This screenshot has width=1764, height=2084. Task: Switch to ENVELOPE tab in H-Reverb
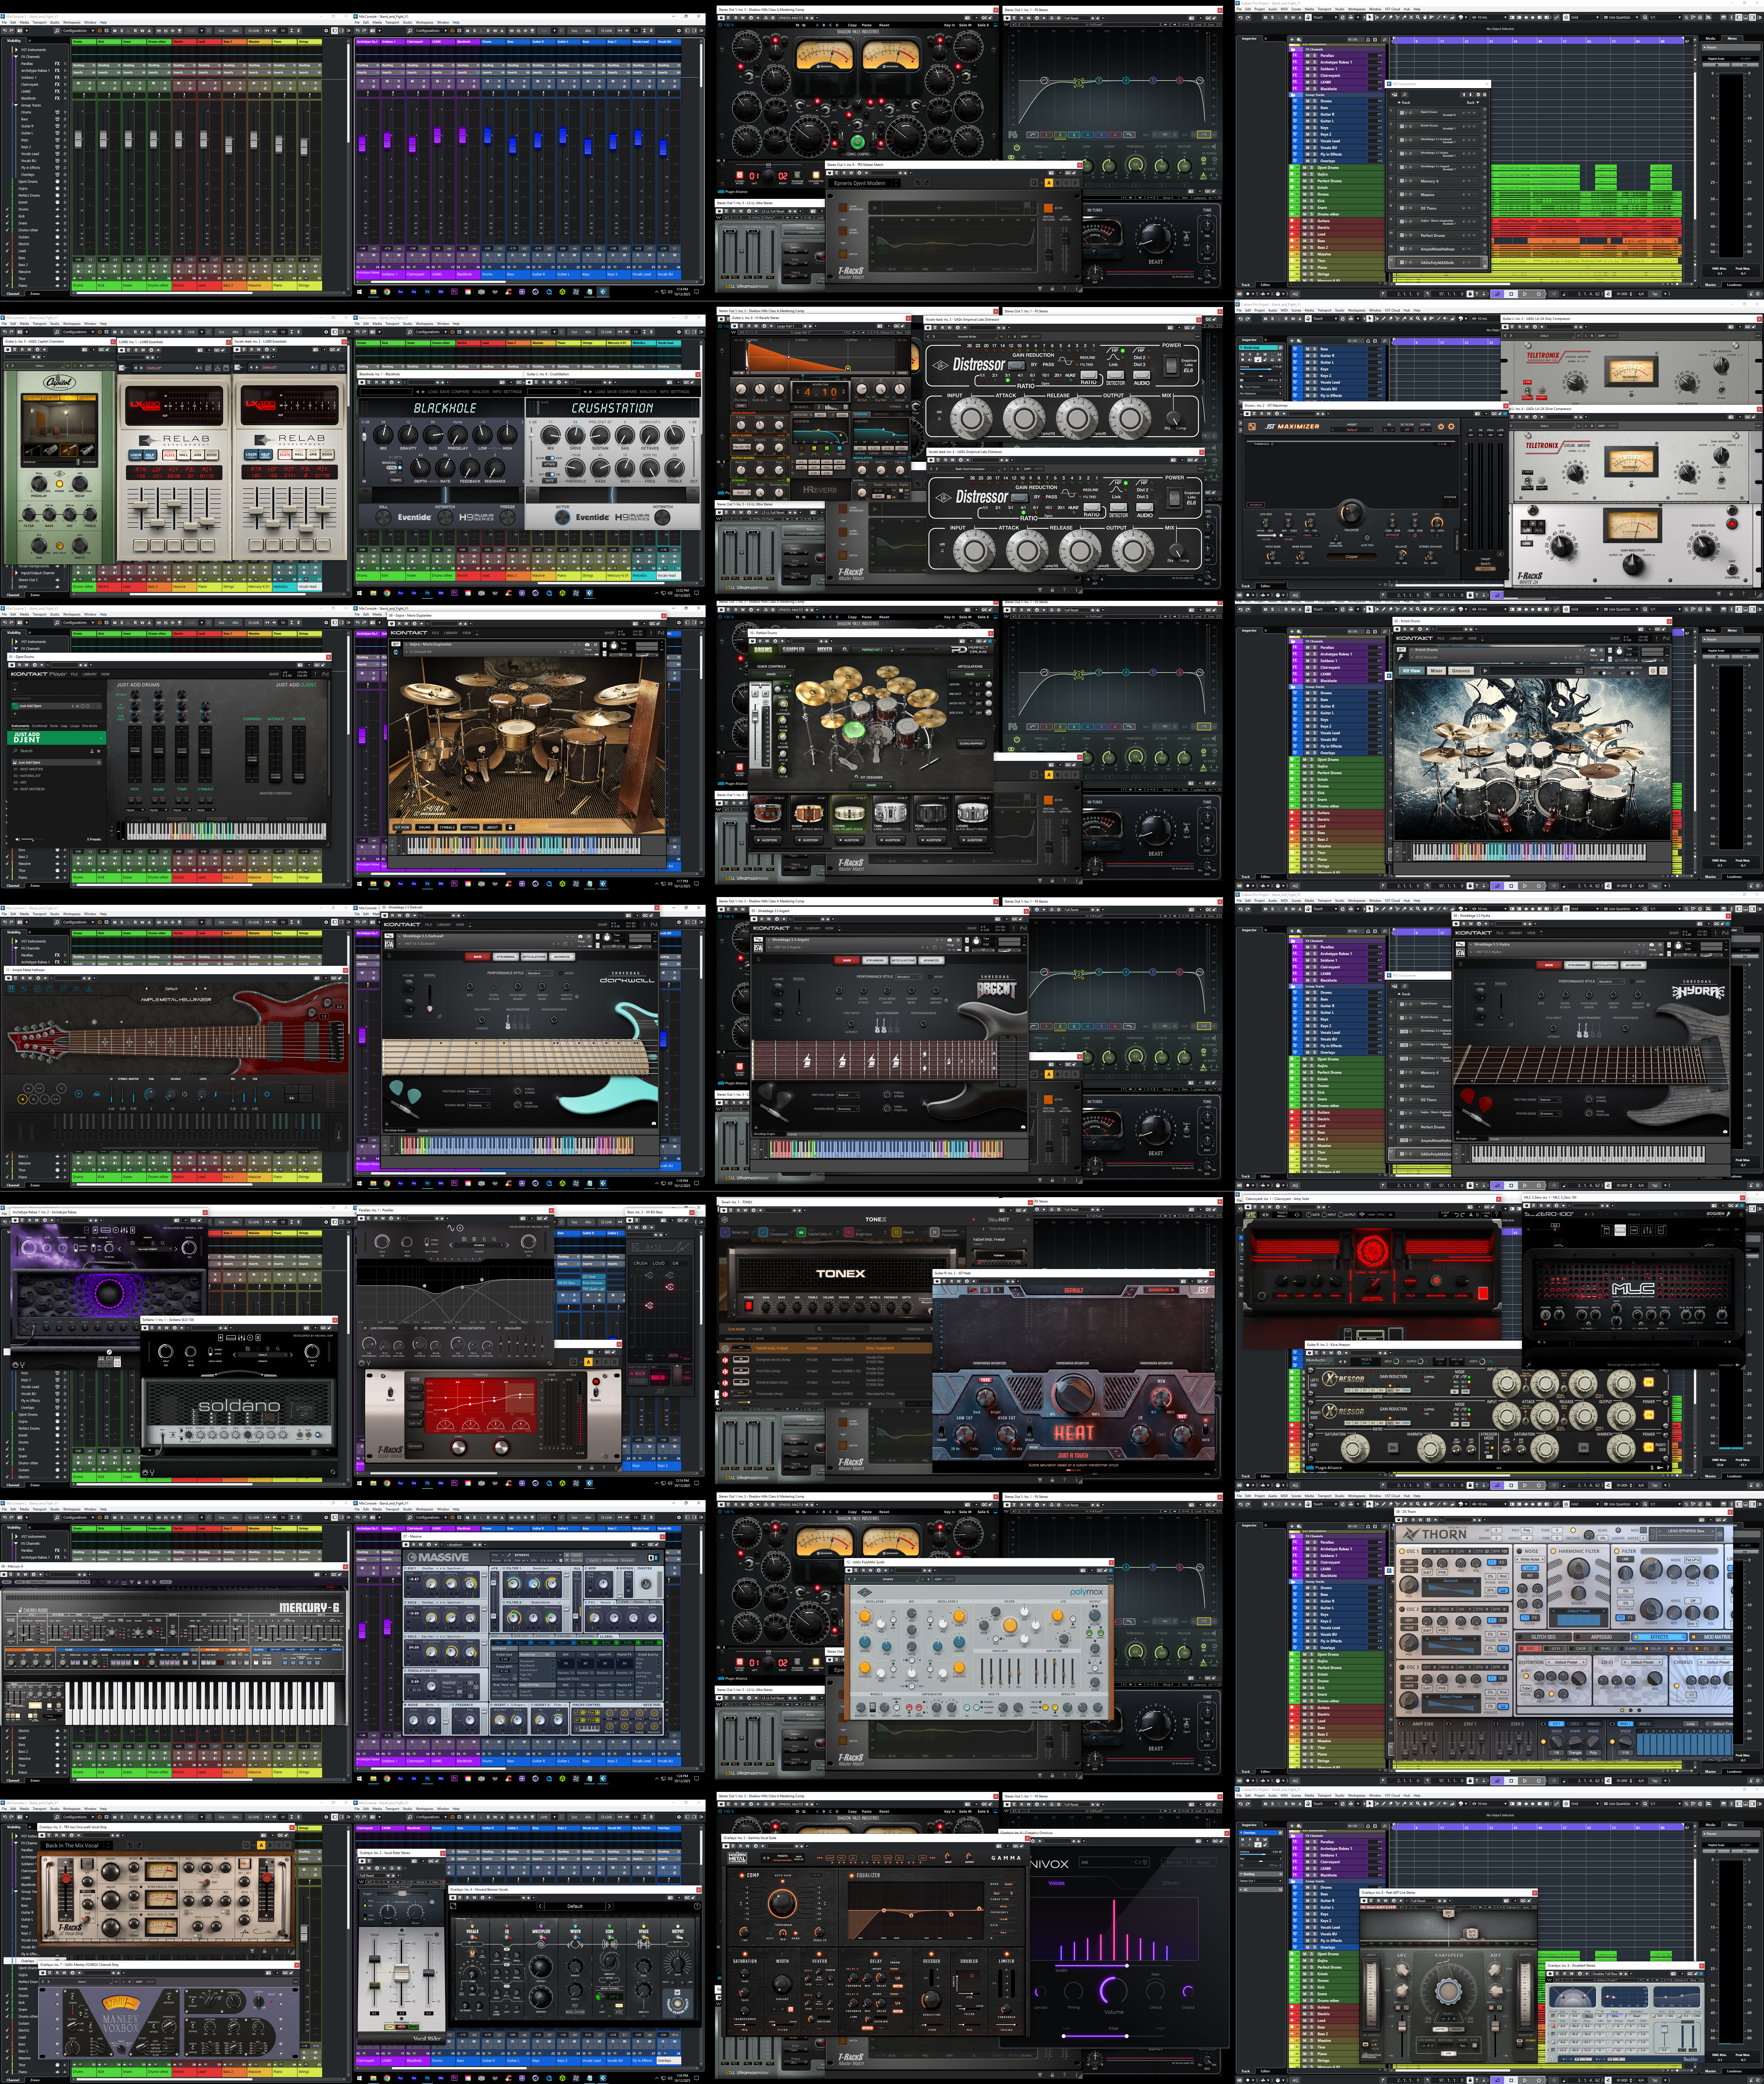[x=881, y=414]
